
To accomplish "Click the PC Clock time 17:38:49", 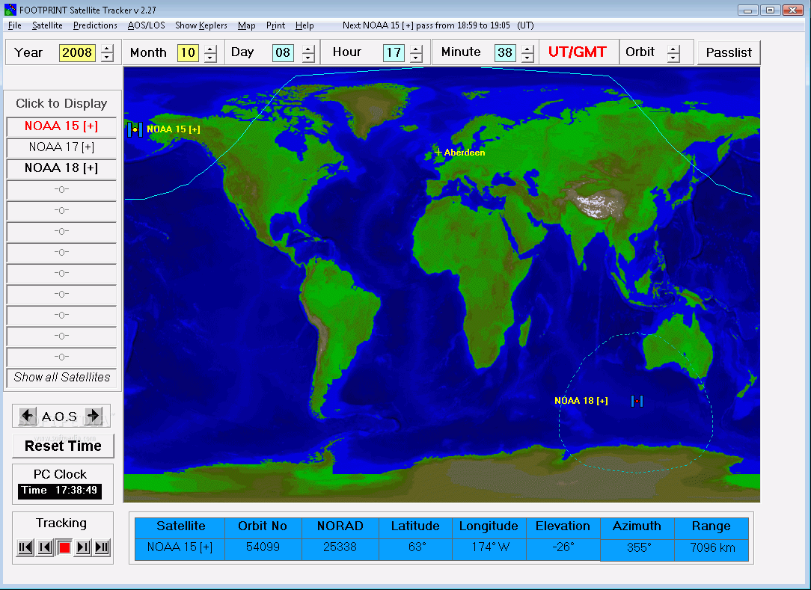I will point(60,491).
